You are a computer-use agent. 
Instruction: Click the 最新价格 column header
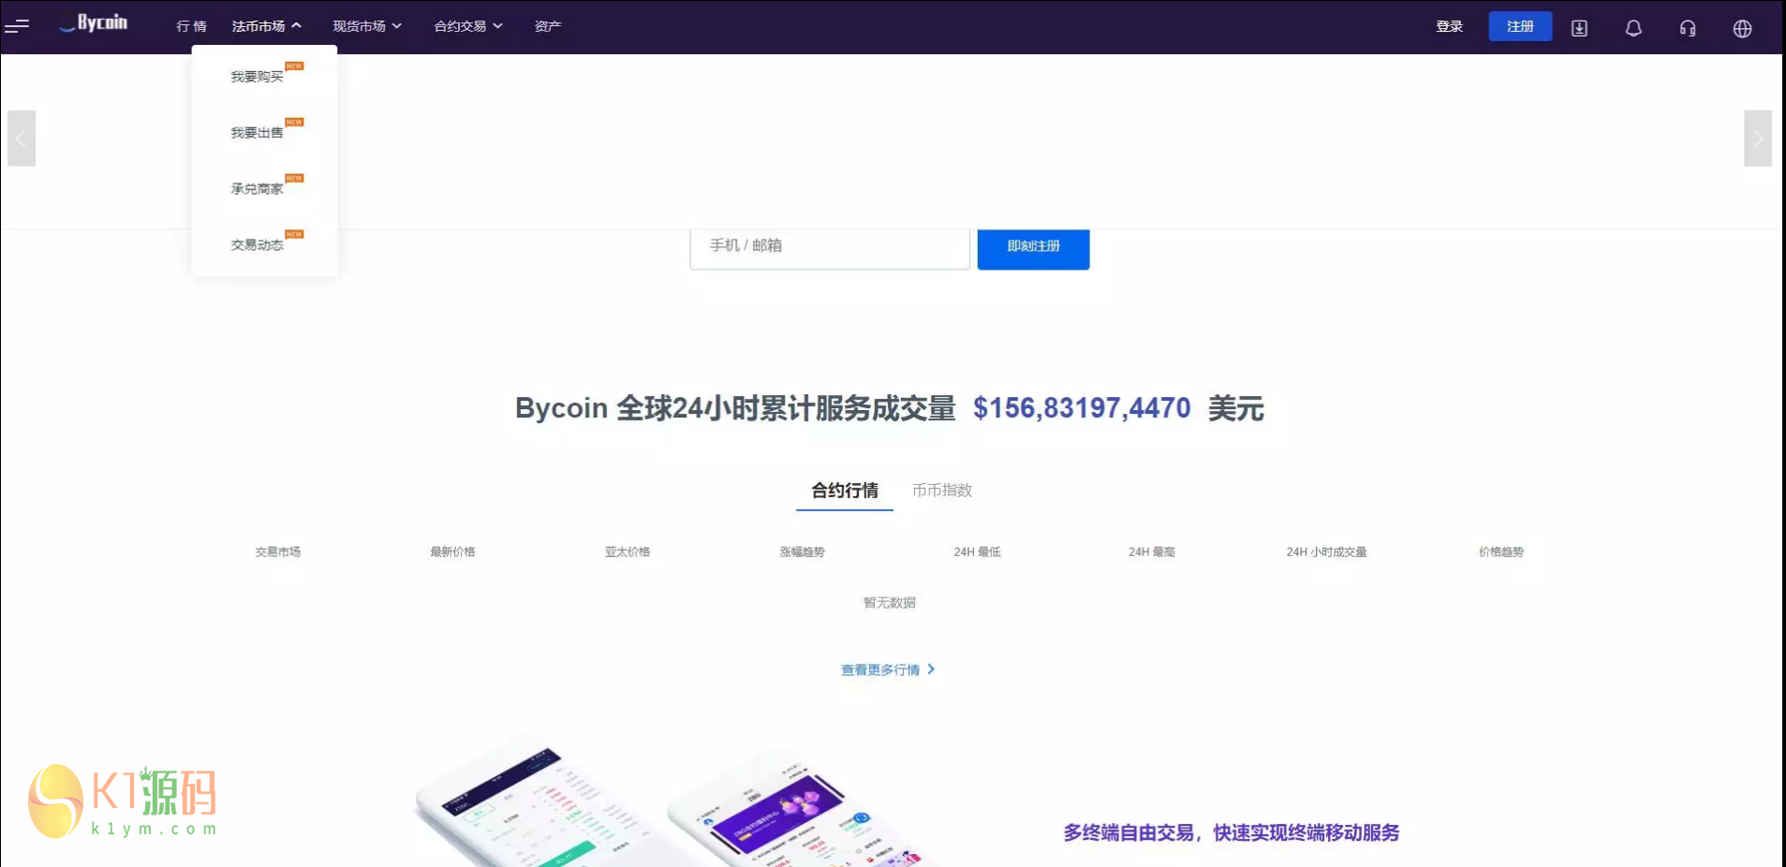(x=452, y=552)
